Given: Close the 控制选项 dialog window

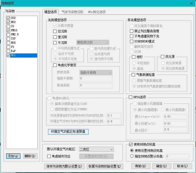Looking at the screenshot, I should tap(191, 3).
